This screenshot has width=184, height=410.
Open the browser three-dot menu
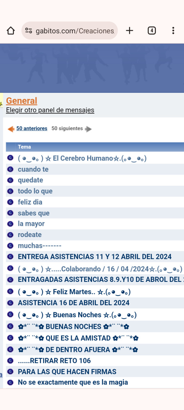pos(173,31)
